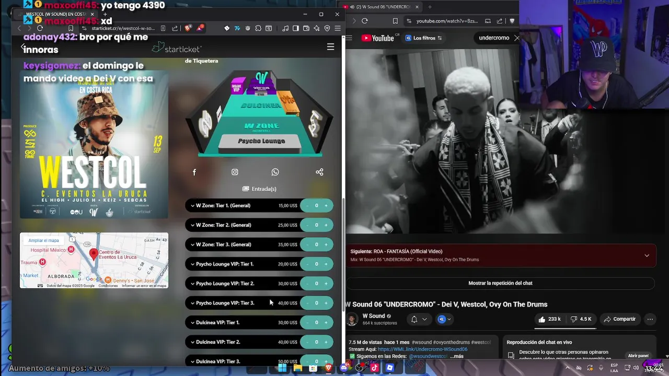
Task: Click the Compartir share button
Action: 620,319
